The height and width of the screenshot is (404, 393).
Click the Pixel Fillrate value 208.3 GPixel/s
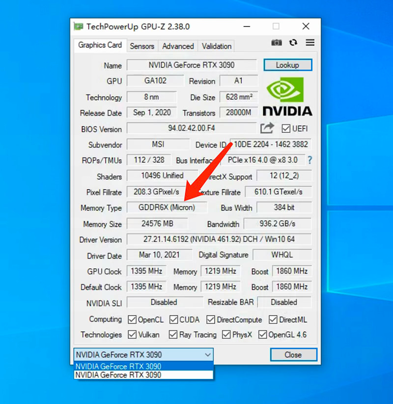(156, 192)
